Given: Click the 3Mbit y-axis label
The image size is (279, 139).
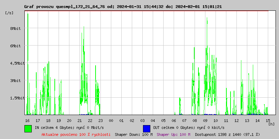Looking at the screenshot, I should point(15,81).
